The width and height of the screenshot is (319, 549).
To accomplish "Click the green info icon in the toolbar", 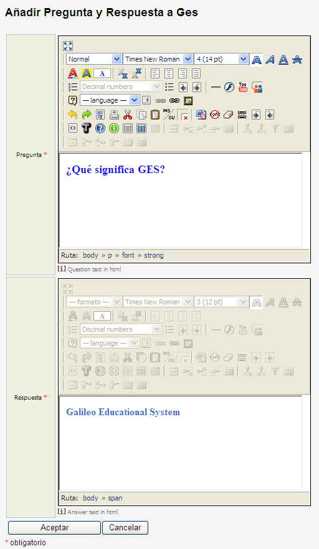I will coord(114,128).
